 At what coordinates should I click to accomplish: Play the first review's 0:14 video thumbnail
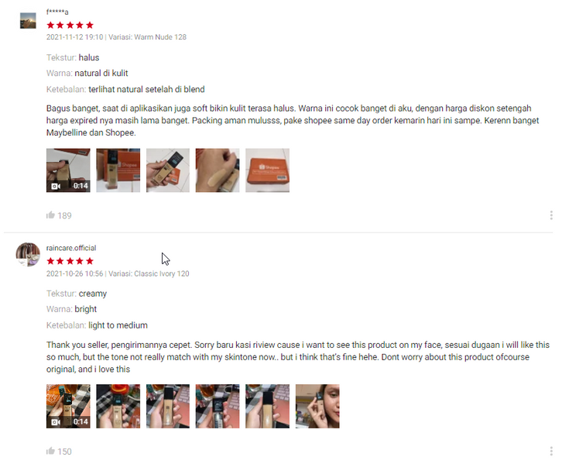pos(68,170)
